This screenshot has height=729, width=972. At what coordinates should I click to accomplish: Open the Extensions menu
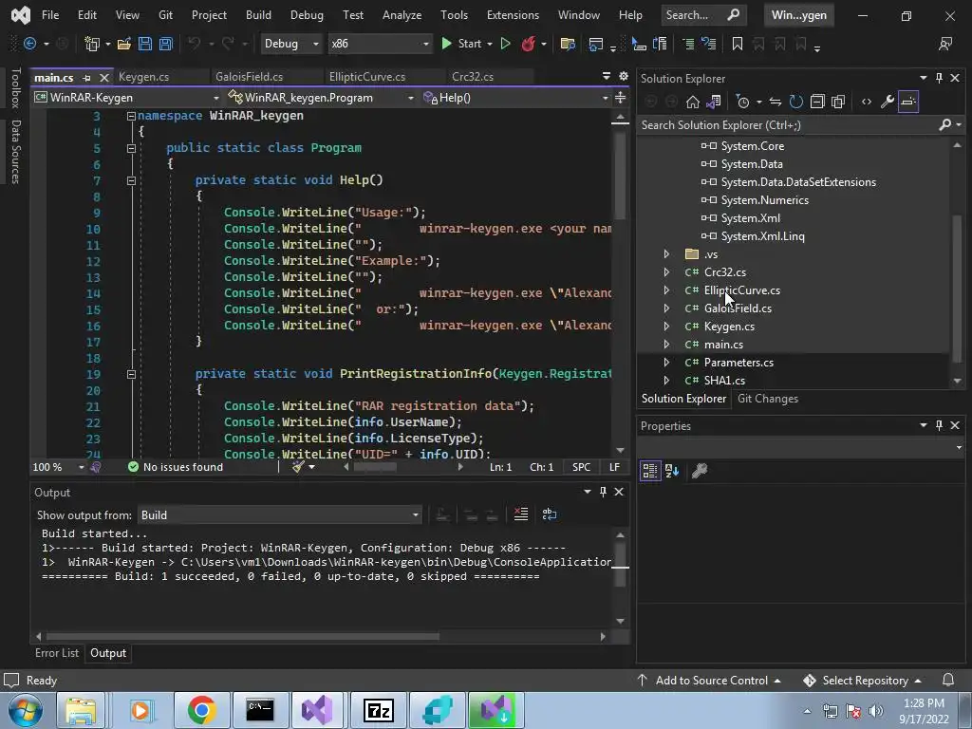(x=513, y=15)
